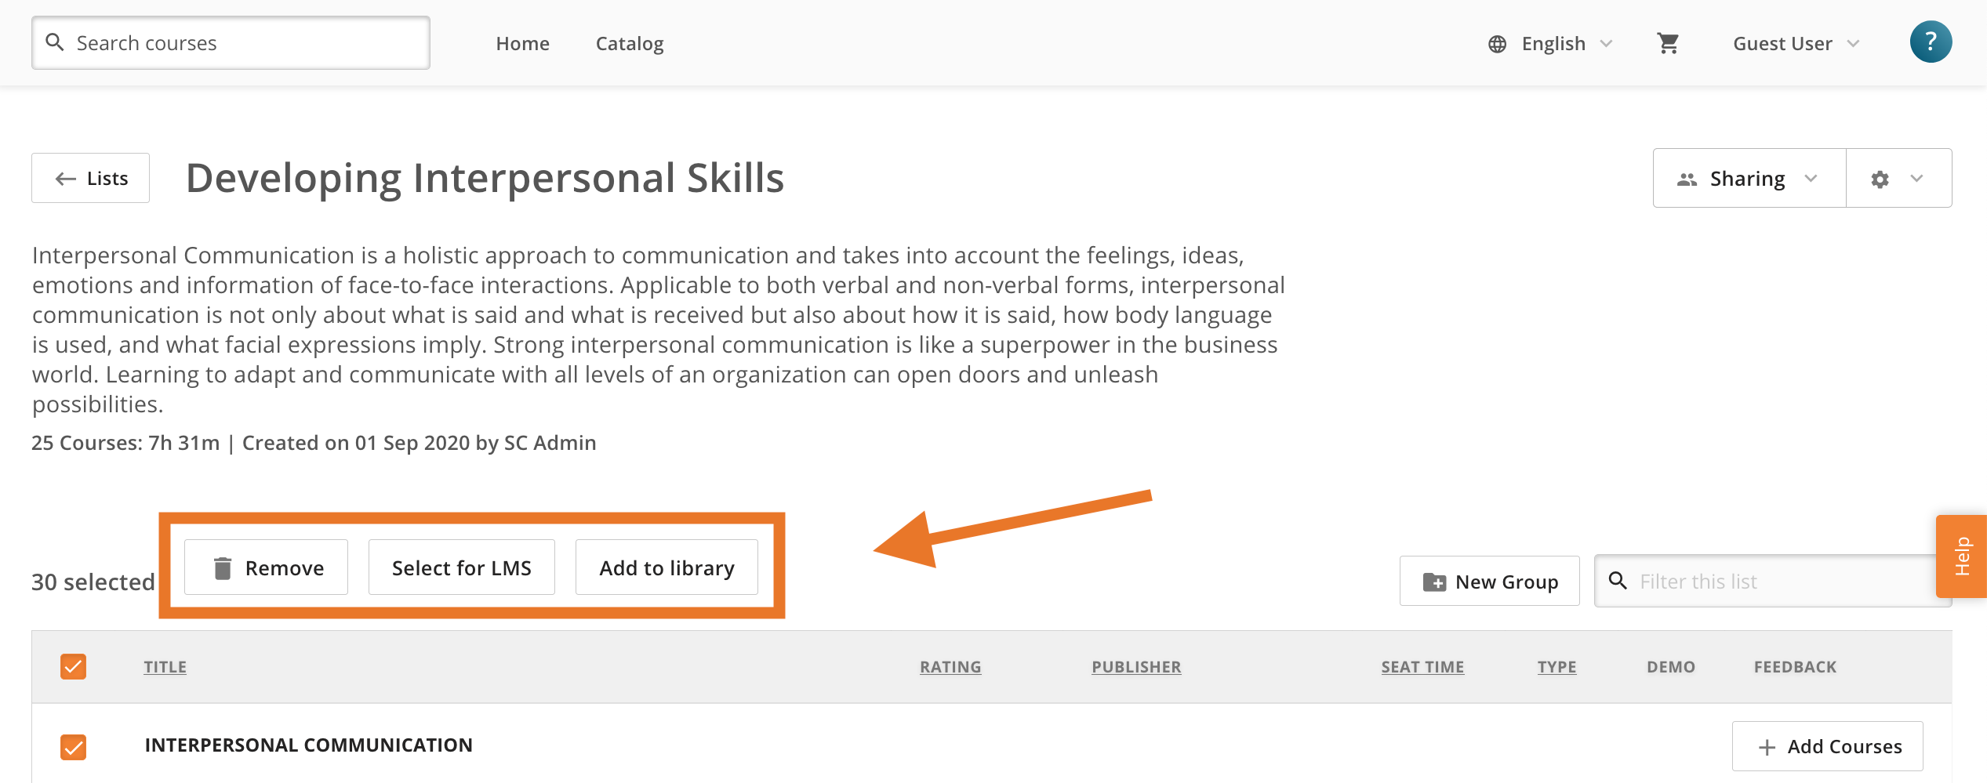Open the Catalog menu item
This screenshot has width=1987, height=783.
[x=630, y=44]
